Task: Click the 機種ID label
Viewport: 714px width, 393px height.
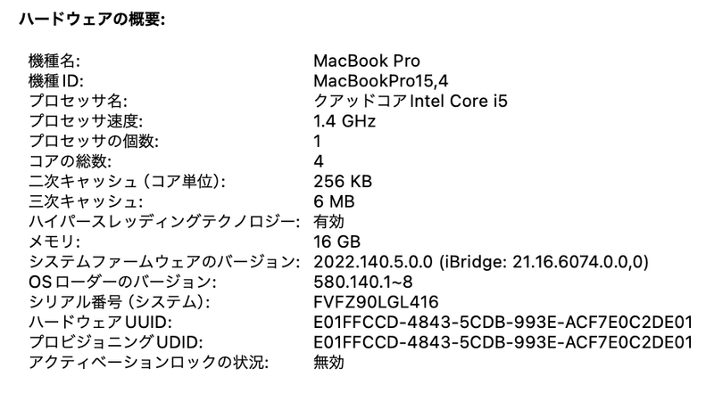Action: pyautogui.click(x=55, y=81)
